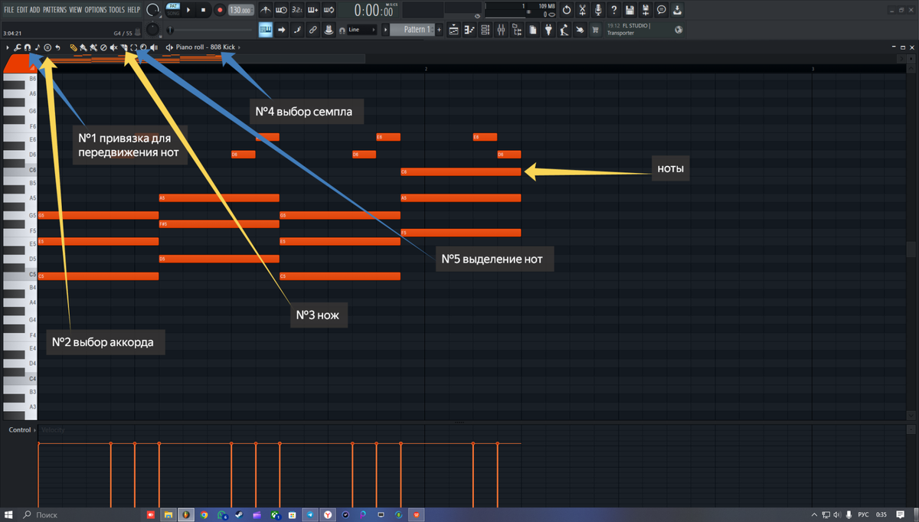Toggle the 3.2.1 countdown before recording
919x522 pixels.
tap(297, 10)
